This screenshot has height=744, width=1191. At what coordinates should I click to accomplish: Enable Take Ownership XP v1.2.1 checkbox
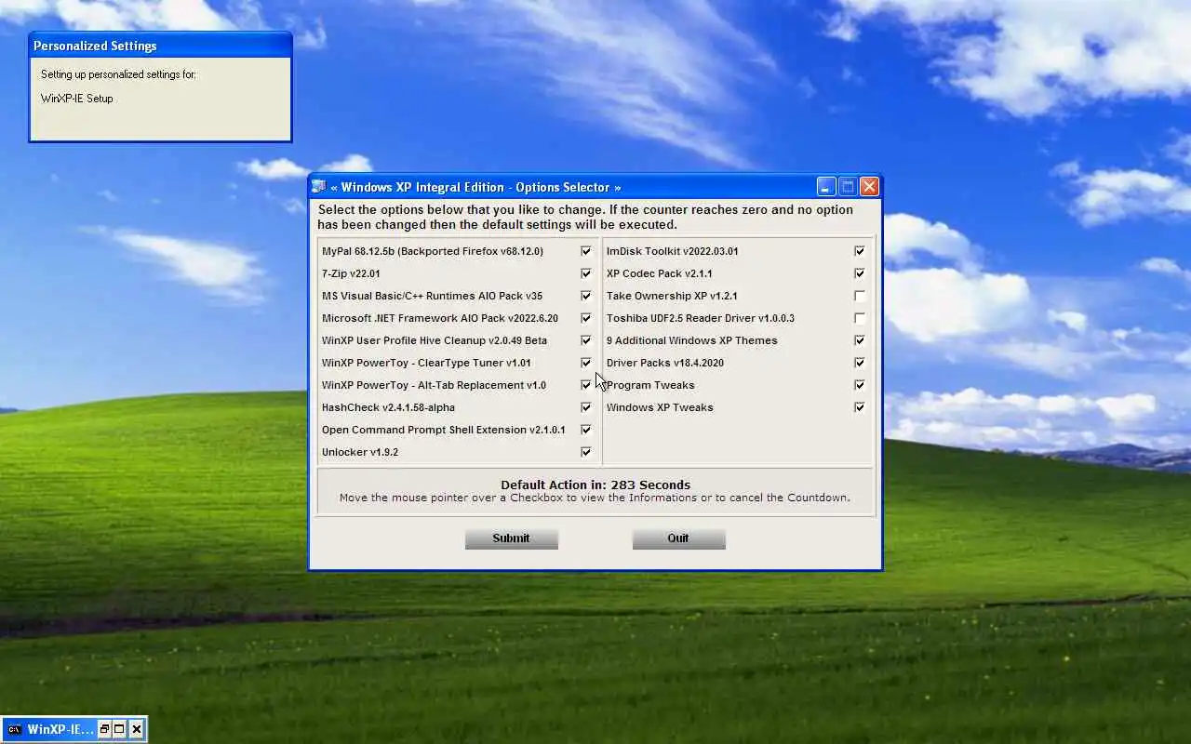tap(860, 296)
